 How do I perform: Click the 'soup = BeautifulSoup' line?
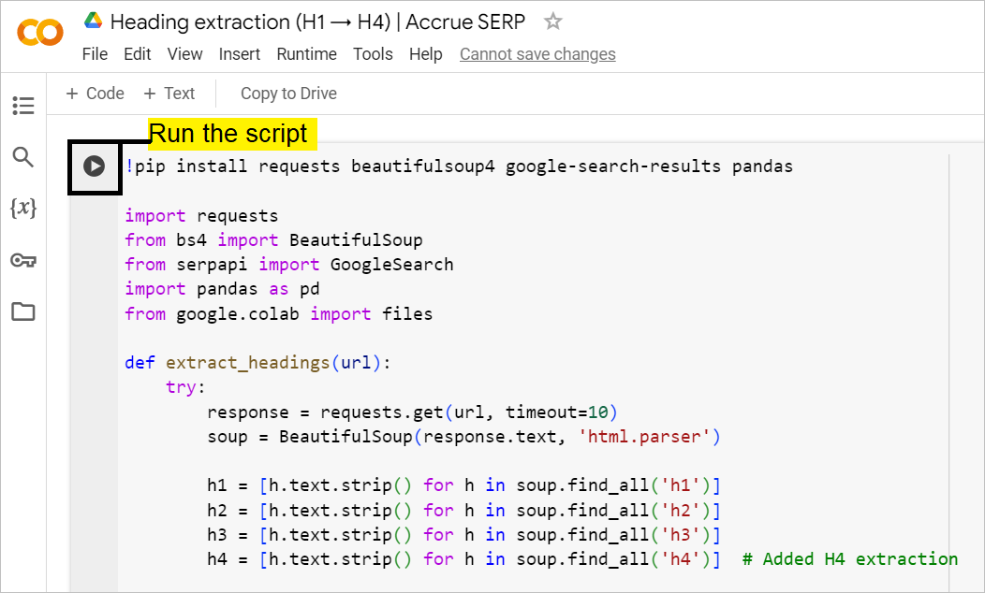click(x=463, y=437)
